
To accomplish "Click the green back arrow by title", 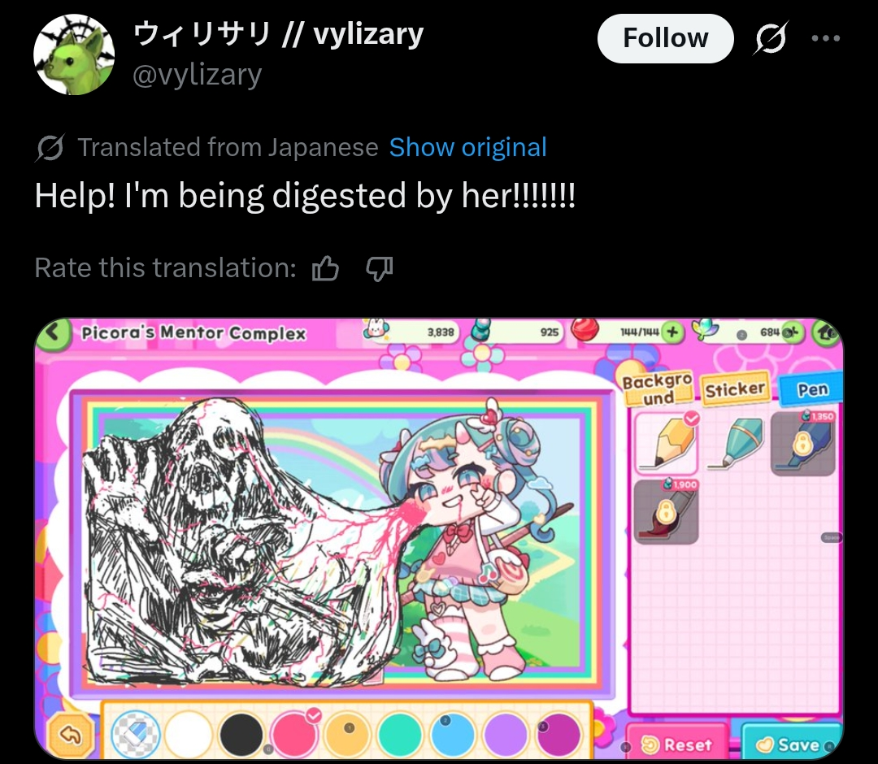I will pos(53,333).
